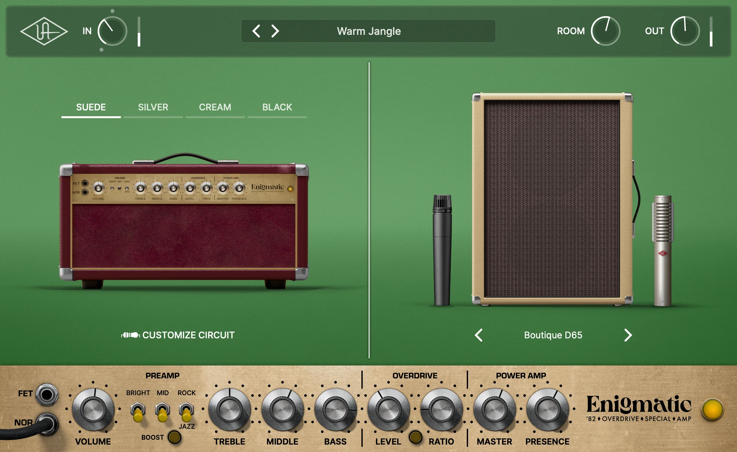The height and width of the screenshot is (452, 737).
Task: Click the output level meter beside OUT
Action: (x=711, y=31)
